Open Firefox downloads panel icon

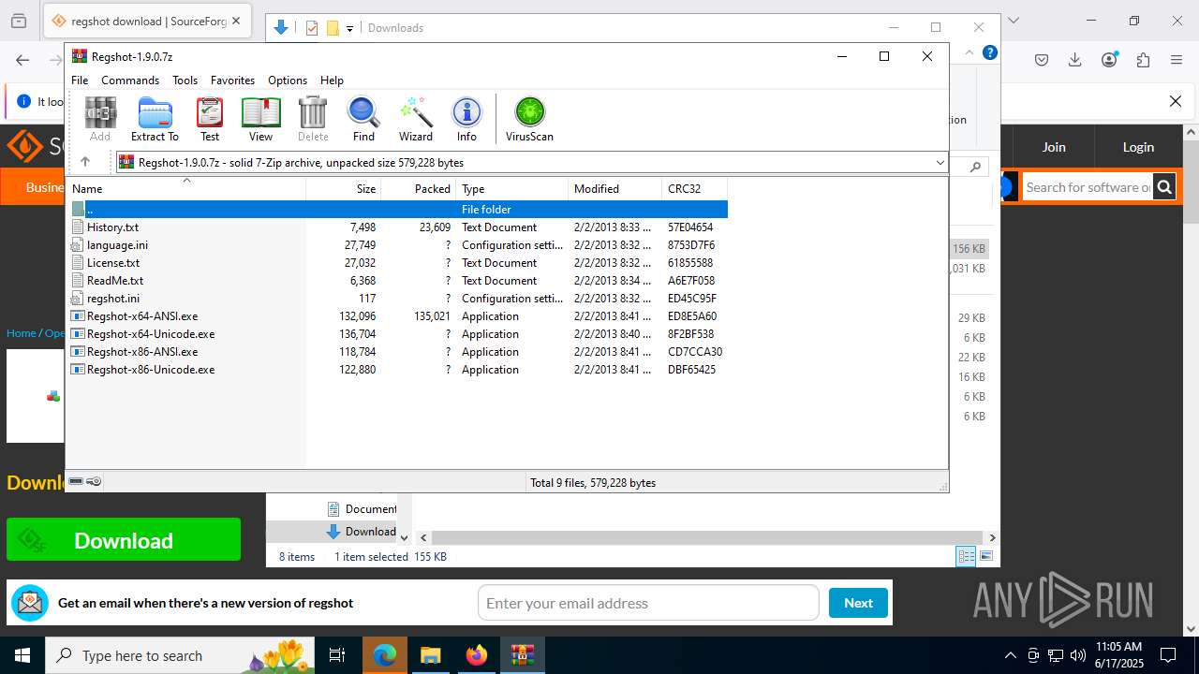tap(1075, 60)
